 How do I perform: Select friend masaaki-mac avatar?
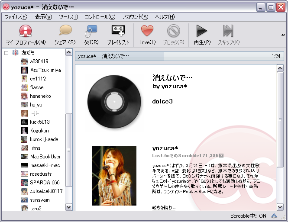tap(24, 165)
